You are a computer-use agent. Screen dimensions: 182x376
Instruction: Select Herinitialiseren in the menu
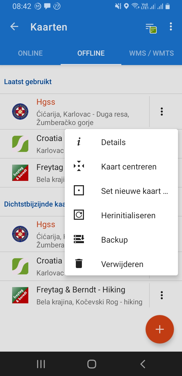(128, 215)
